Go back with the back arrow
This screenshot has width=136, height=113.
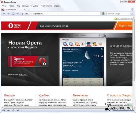click(x=4, y=14)
